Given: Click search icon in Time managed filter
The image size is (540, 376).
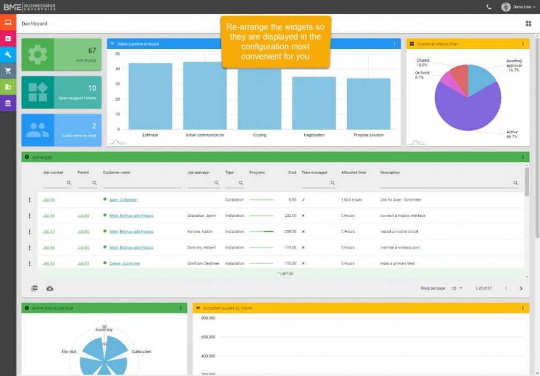Looking at the screenshot, I should tap(333, 183).
